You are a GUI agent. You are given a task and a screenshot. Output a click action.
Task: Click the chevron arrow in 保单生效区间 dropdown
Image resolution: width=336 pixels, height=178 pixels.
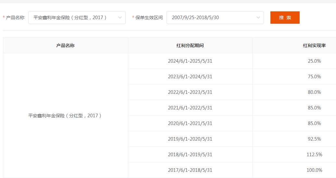(258, 18)
